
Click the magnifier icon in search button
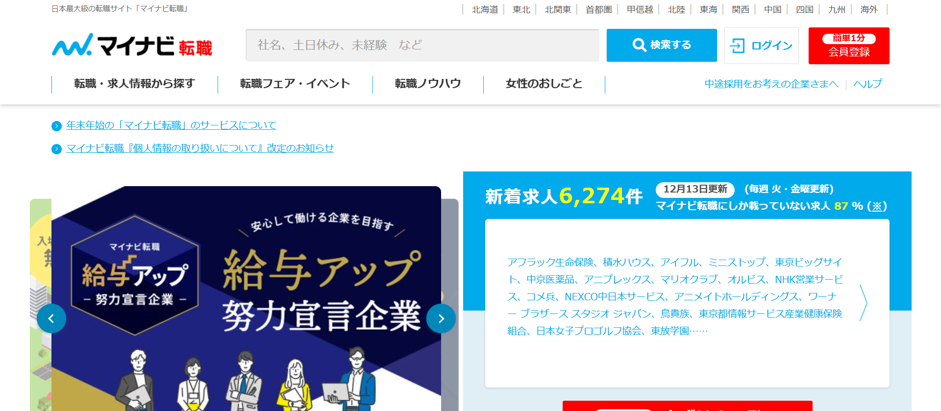pos(639,45)
